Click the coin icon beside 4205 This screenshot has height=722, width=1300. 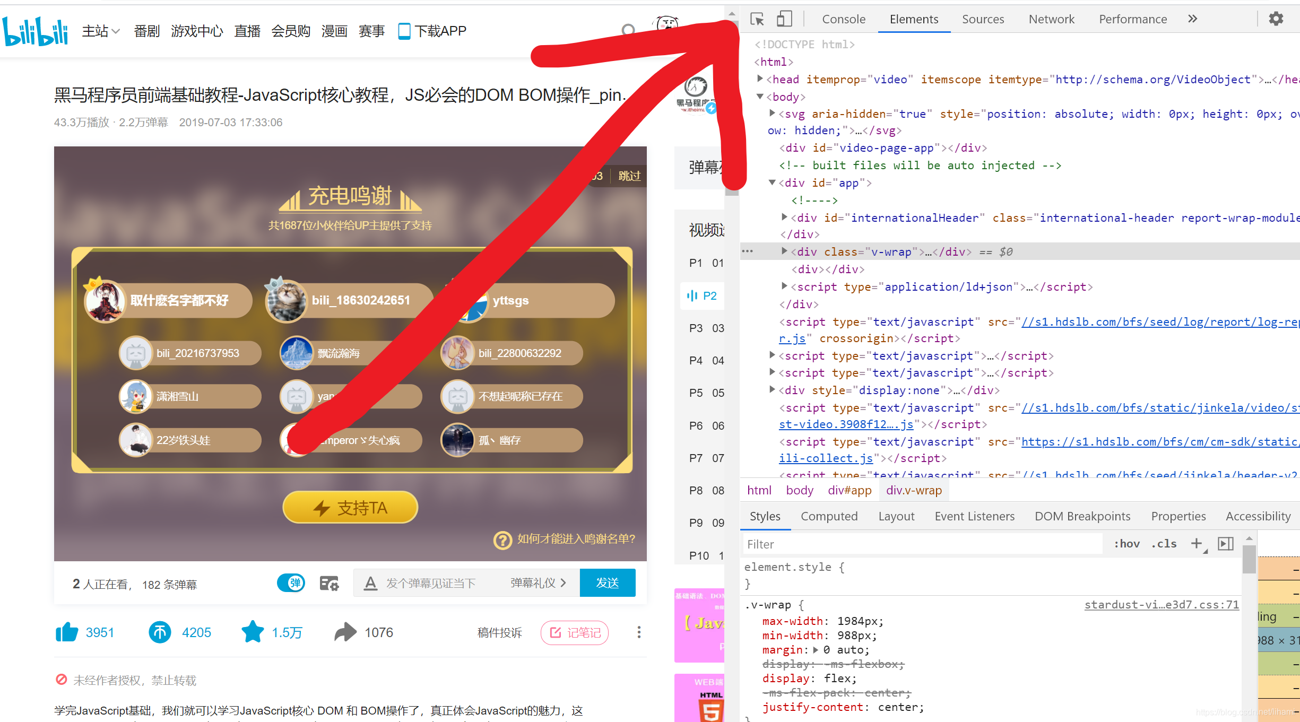[160, 632]
